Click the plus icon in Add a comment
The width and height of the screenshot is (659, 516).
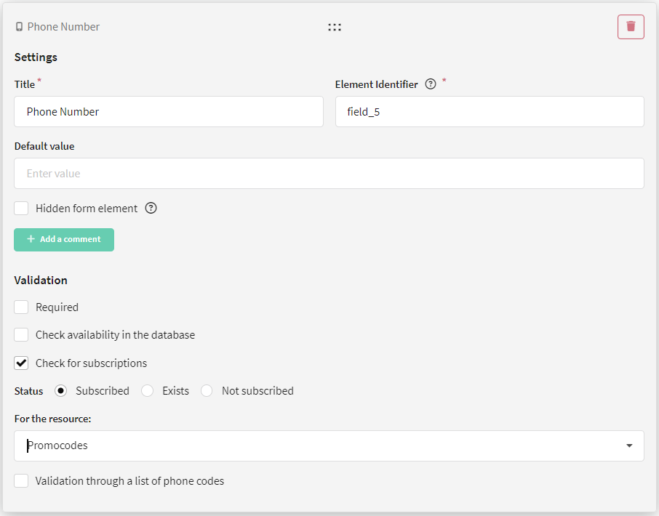click(31, 239)
